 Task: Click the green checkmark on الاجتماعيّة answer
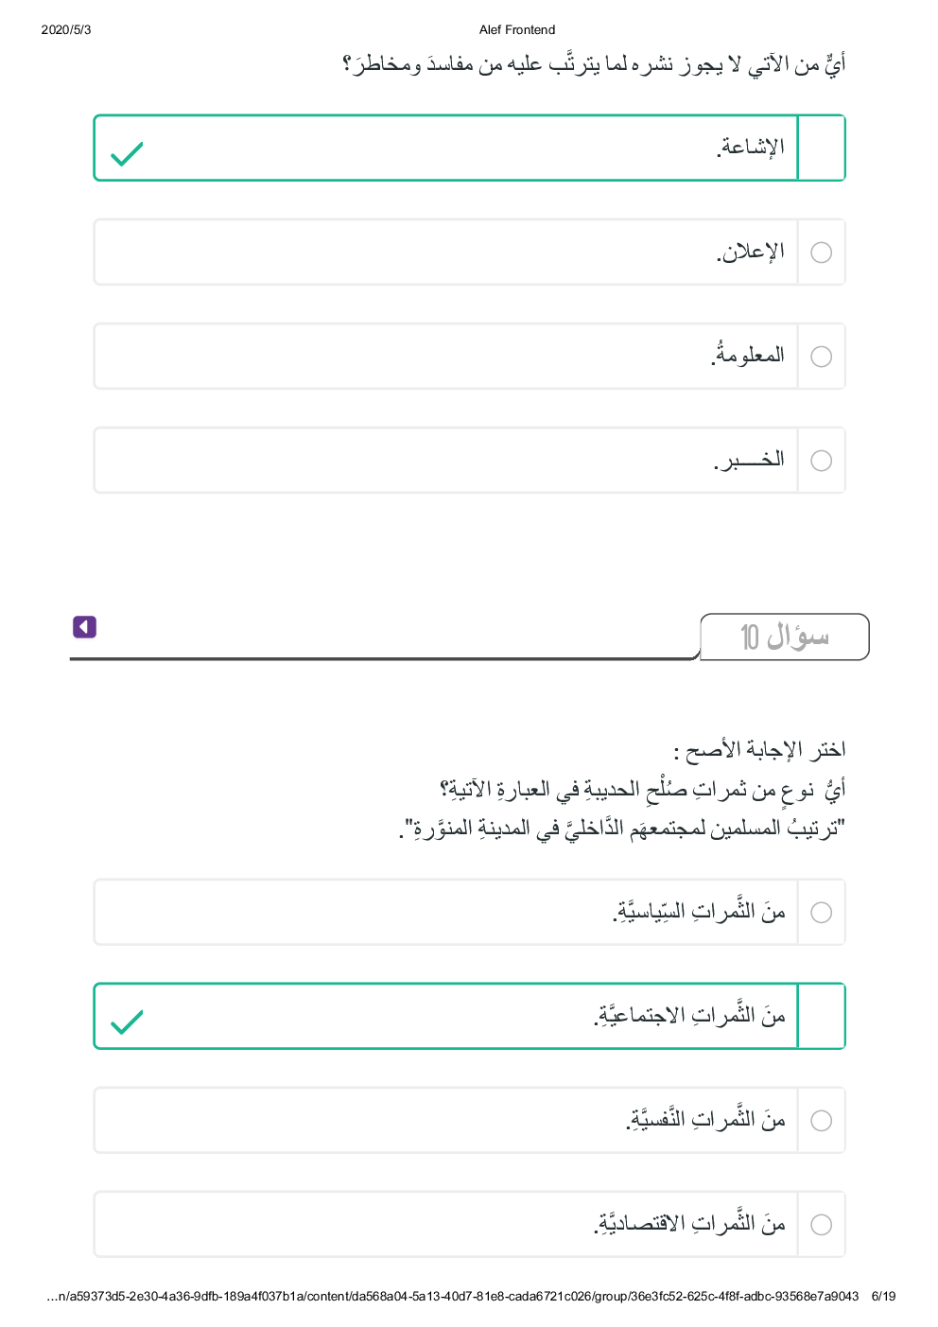[x=127, y=1021]
